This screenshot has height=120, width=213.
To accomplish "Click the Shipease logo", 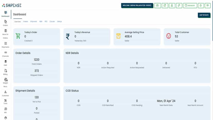I will point(12,5).
